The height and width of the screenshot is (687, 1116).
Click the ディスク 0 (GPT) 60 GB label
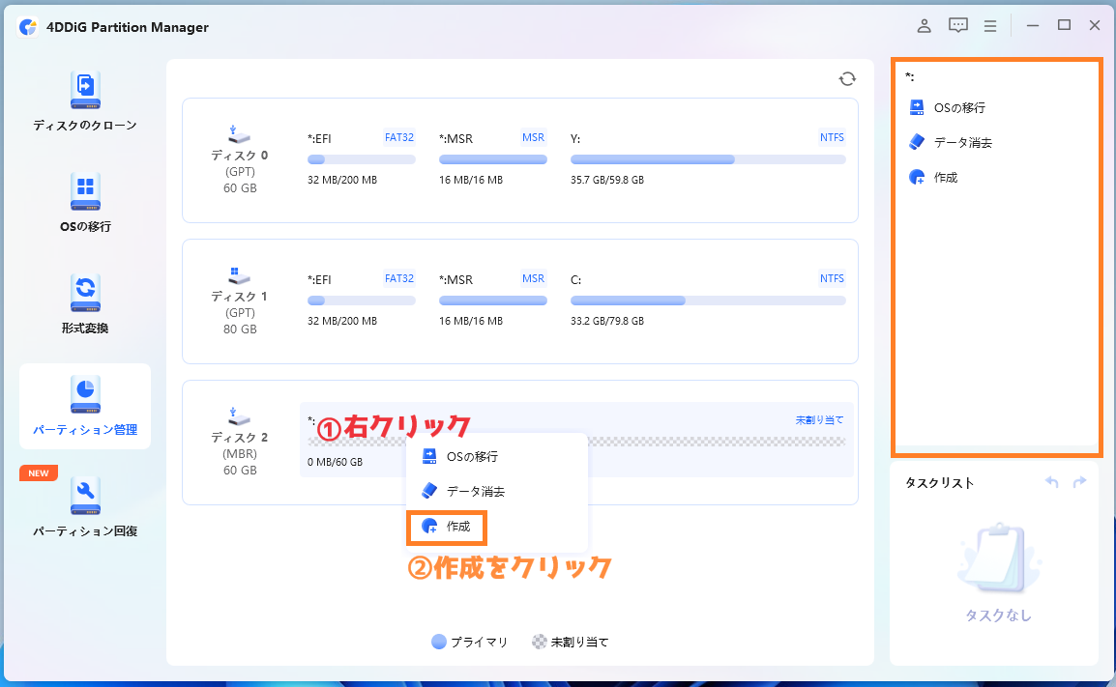(240, 171)
